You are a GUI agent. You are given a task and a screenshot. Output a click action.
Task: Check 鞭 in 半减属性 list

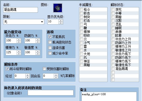point(81,28)
